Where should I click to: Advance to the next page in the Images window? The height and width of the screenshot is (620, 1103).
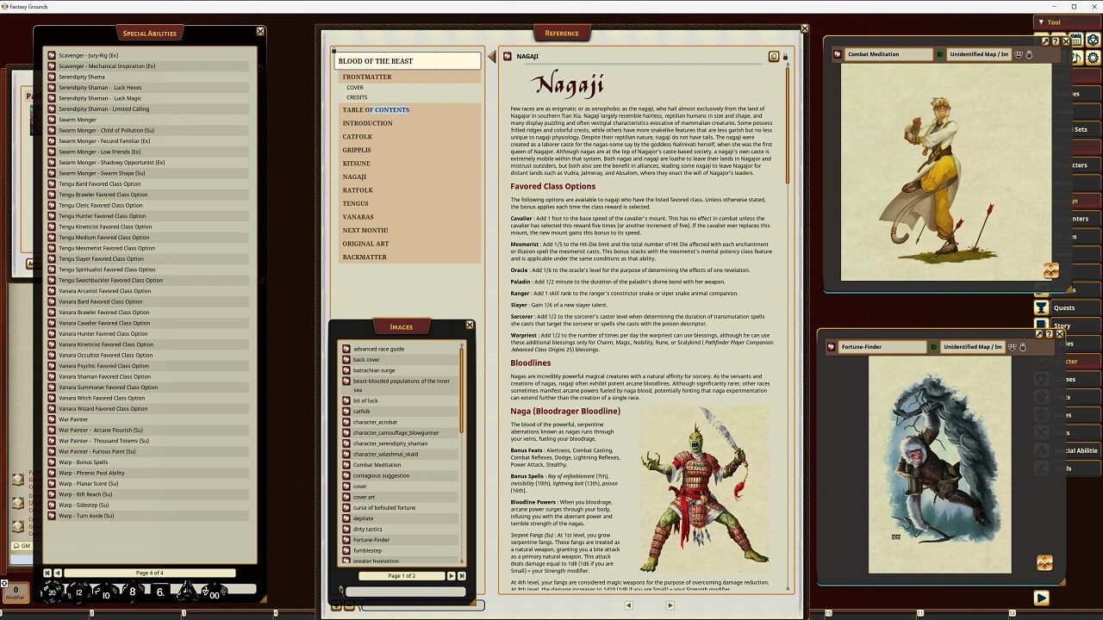point(452,576)
